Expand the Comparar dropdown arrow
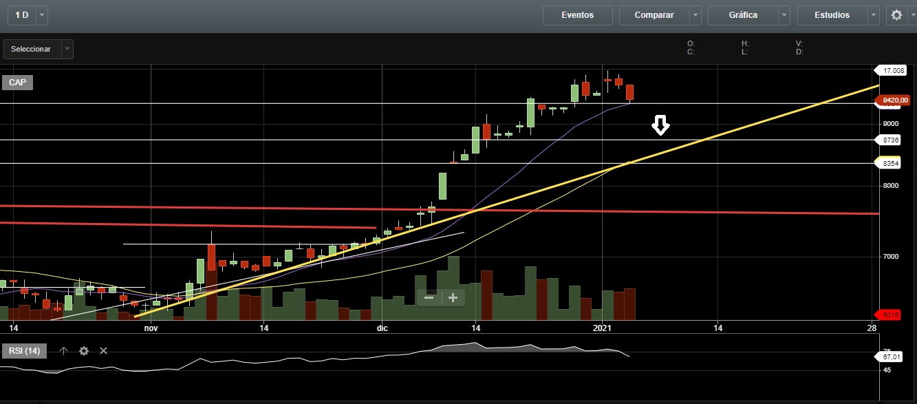 [695, 15]
